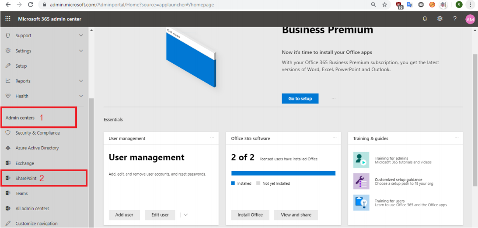Open notifications bell icon
This screenshot has height=228, width=478.
(x=425, y=19)
